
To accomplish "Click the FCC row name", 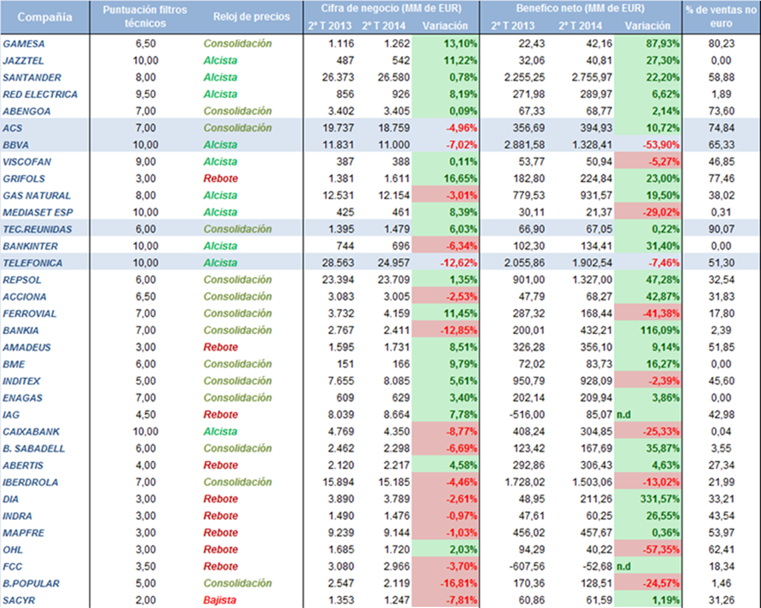I will (x=13, y=566).
